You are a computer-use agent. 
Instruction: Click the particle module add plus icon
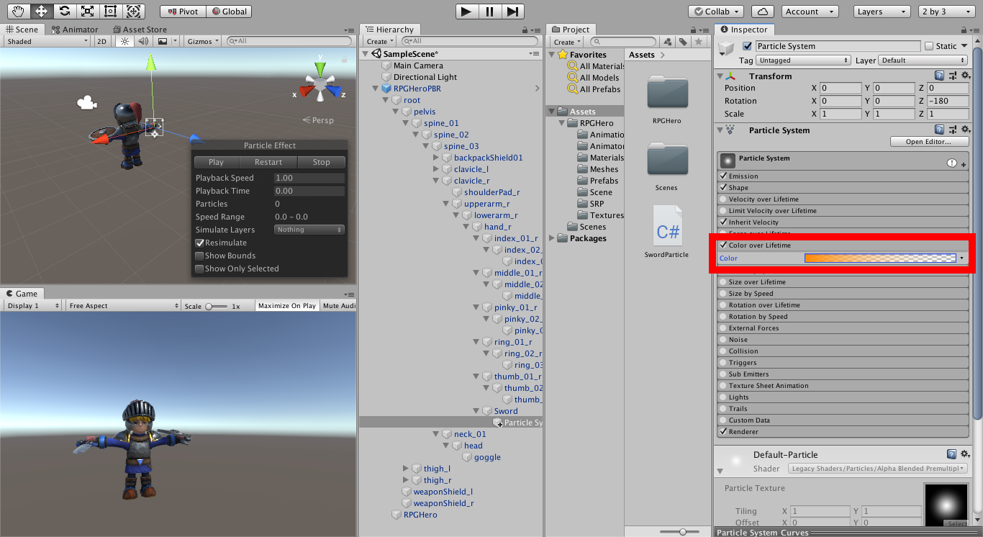tap(964, 165)
